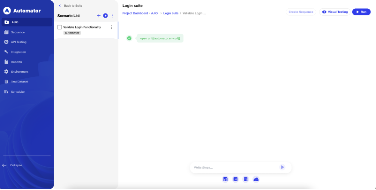Open Scenario List more options menu
The image size is (376, 190).
pos(112,16)
